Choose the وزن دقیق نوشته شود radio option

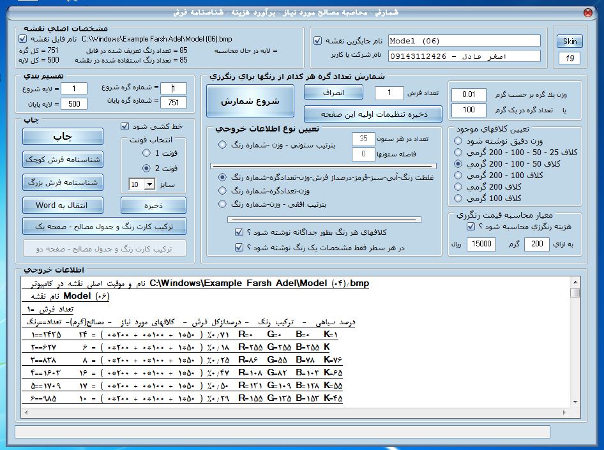pyautogui.click(x=457, y=141)
